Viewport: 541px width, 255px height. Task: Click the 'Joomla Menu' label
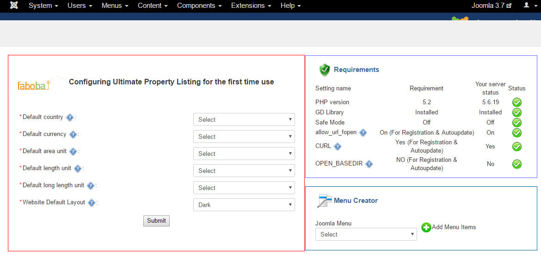click(333, 223)
